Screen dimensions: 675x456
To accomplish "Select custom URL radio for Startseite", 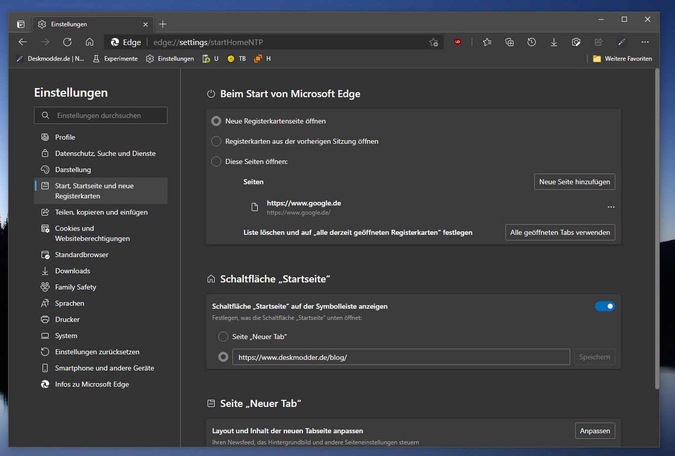I will coord(223,357).
